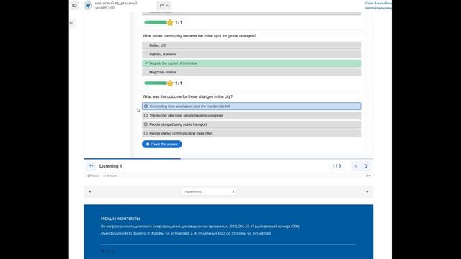Click the green score bar below Mogocha answer
Screen dimensions: 461x259
click(x=156, y=83)
